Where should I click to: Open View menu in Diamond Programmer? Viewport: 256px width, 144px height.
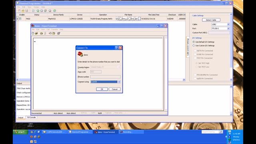pos(29,7)
